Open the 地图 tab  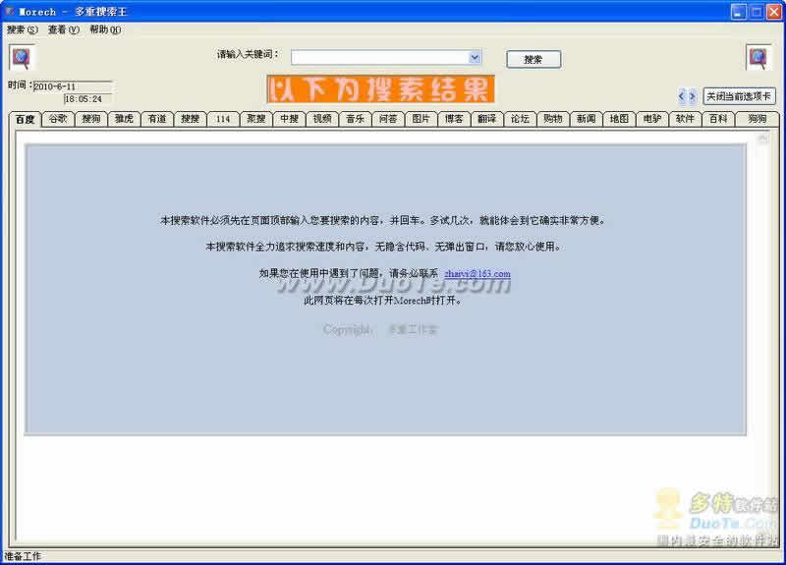pos(619,119)
